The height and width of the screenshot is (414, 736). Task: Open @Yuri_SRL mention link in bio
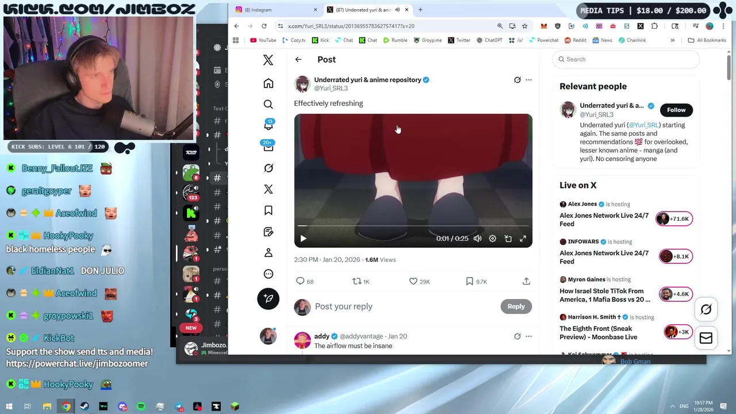pos(643,125)
